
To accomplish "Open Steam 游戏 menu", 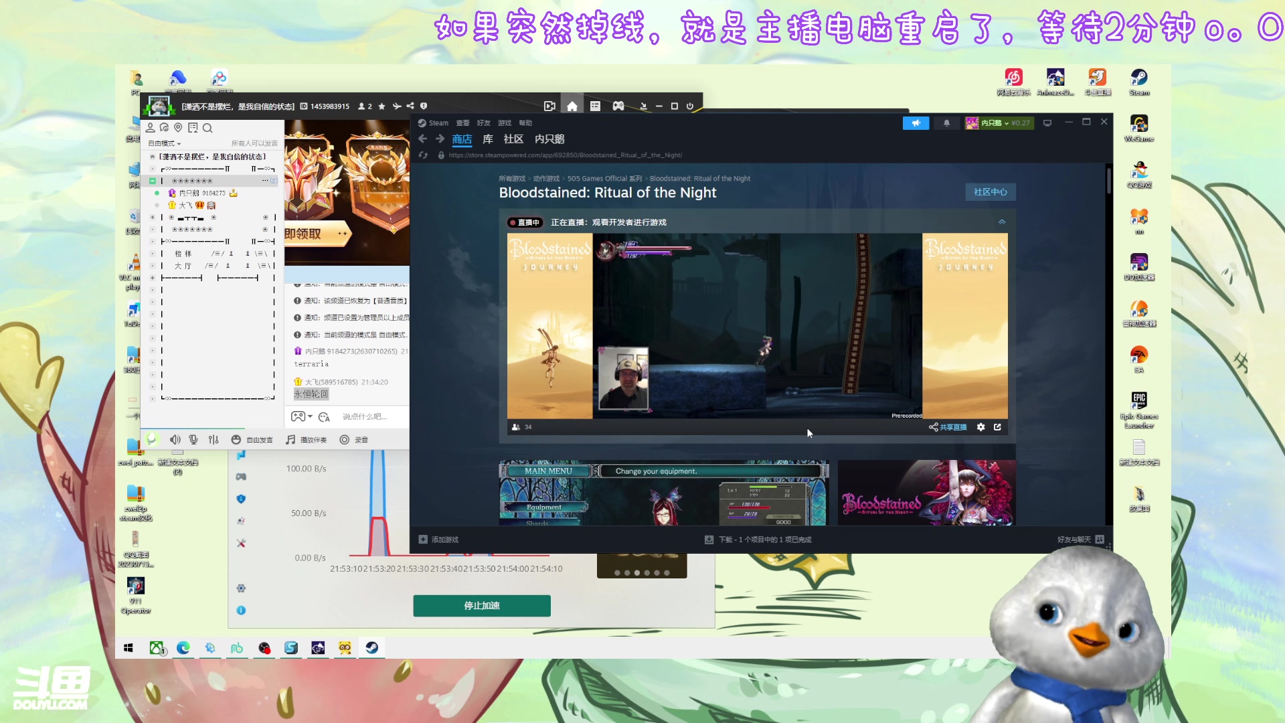I will 505,123.
